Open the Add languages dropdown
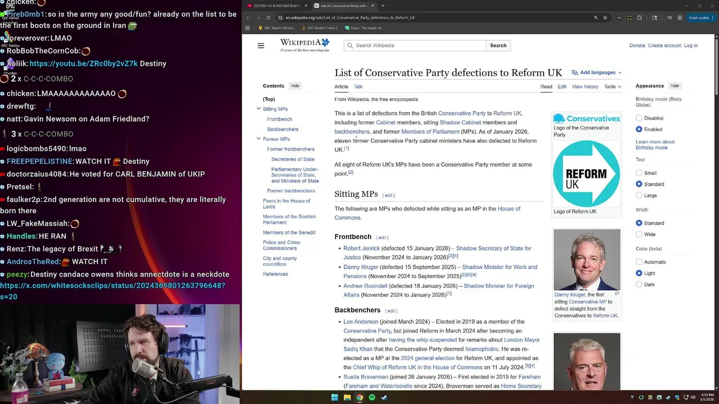Screen dimensions: 719x404 click(x=597, y=72)
